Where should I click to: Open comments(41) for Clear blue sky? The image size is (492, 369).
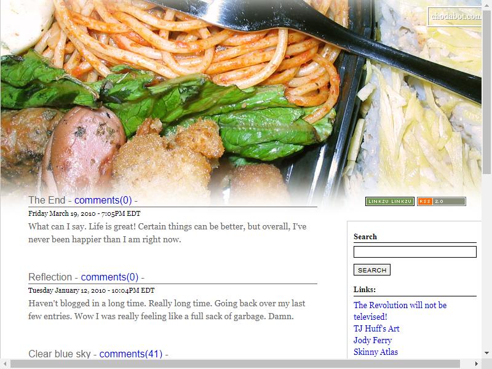(x=131, y=354)
